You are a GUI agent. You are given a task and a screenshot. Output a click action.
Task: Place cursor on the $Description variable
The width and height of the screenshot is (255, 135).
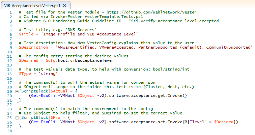tap(33, 48)
